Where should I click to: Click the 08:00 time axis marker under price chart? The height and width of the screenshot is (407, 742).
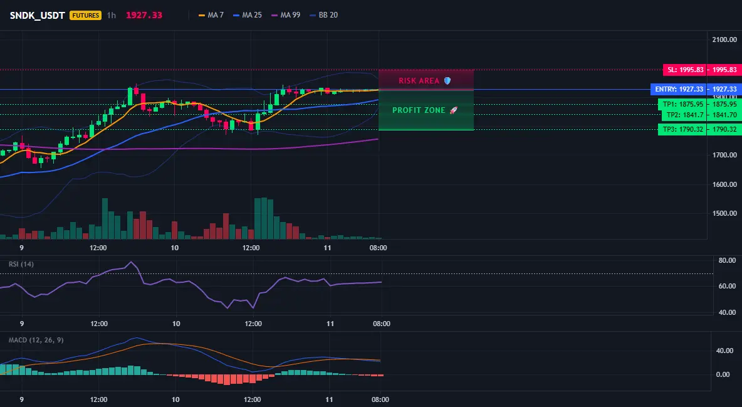[x=378, y=248]
